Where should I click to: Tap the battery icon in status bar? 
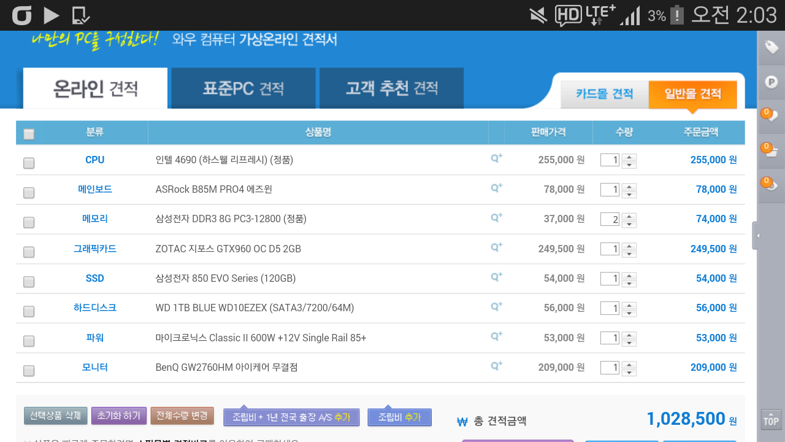coord(676,15)
